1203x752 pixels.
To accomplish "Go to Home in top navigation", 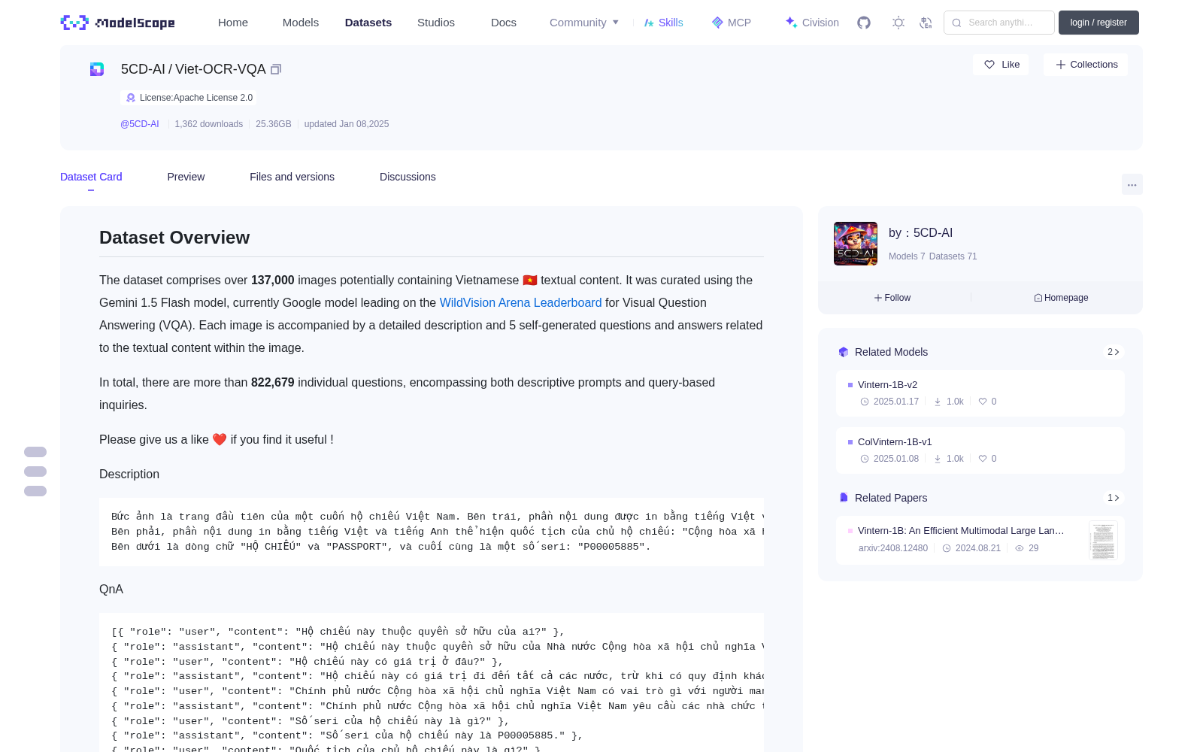I will (x=233, y=23).
